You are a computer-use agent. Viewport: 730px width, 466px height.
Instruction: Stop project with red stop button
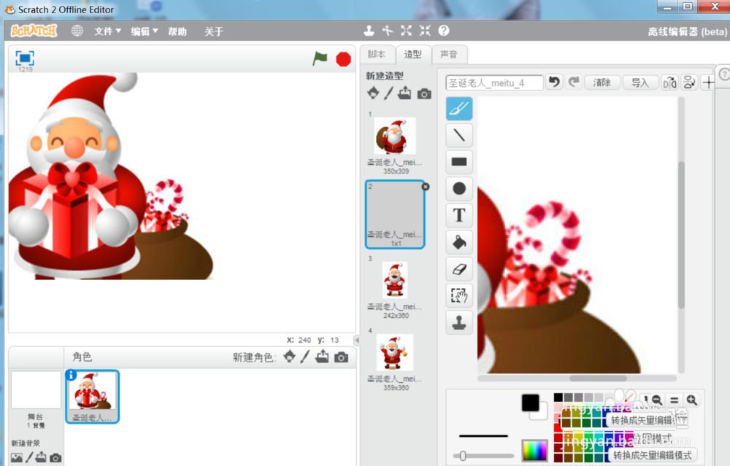pos(343,59)
